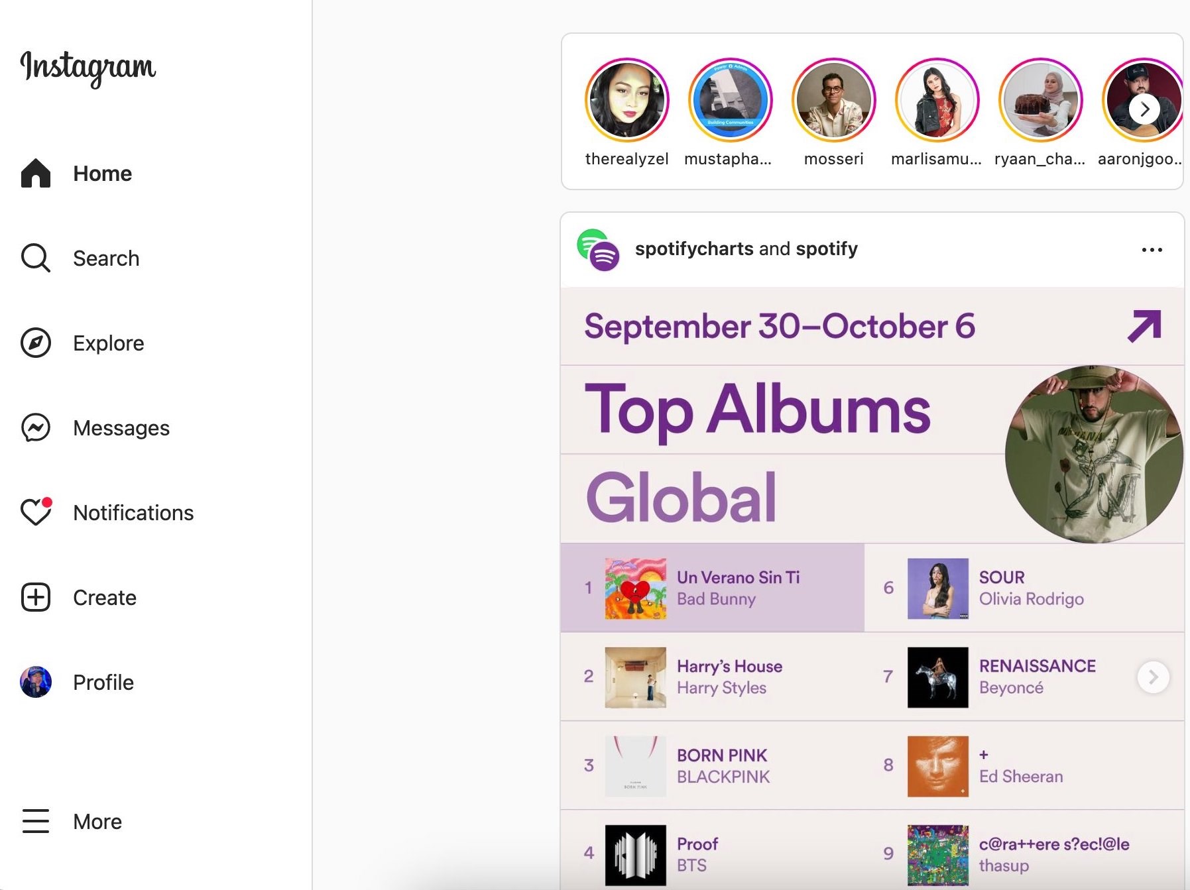Viewport: 1190px width, 890px height.
Task: Click 'Beyoncé' artist text
Action: point(1011,688)
